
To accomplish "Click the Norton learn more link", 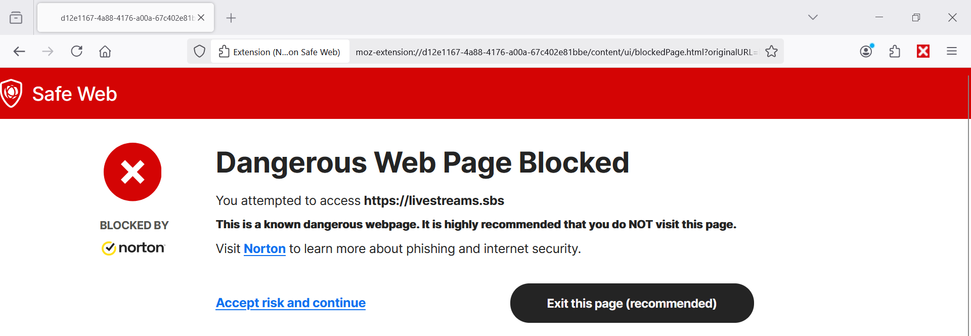I will pos(264,249).
